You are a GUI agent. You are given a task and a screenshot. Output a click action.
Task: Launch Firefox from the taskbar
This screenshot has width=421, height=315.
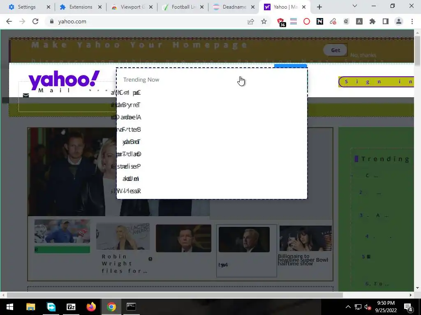click(x=91, y=307)
